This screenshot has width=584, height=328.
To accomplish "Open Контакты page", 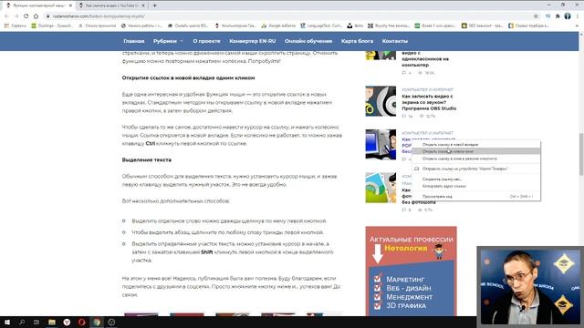I will click(x=395, y=41).
